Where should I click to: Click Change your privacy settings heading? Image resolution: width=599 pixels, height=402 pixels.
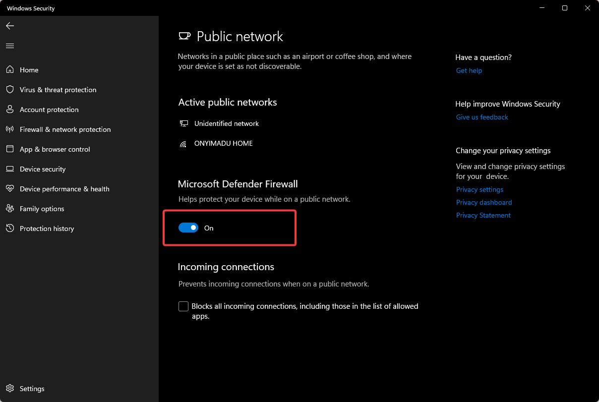coord(503,151)
